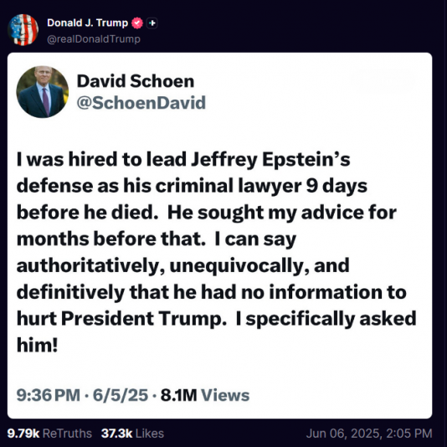Open the Donald J. Trump display name
This screenshot has width=447, height=447.
click(88, 23)
